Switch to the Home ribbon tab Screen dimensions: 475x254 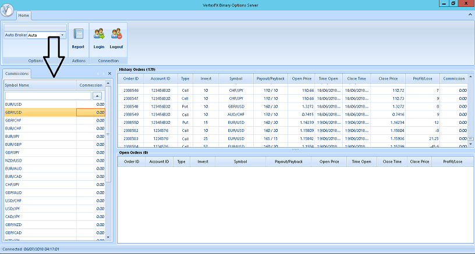[x=24, y=16]
